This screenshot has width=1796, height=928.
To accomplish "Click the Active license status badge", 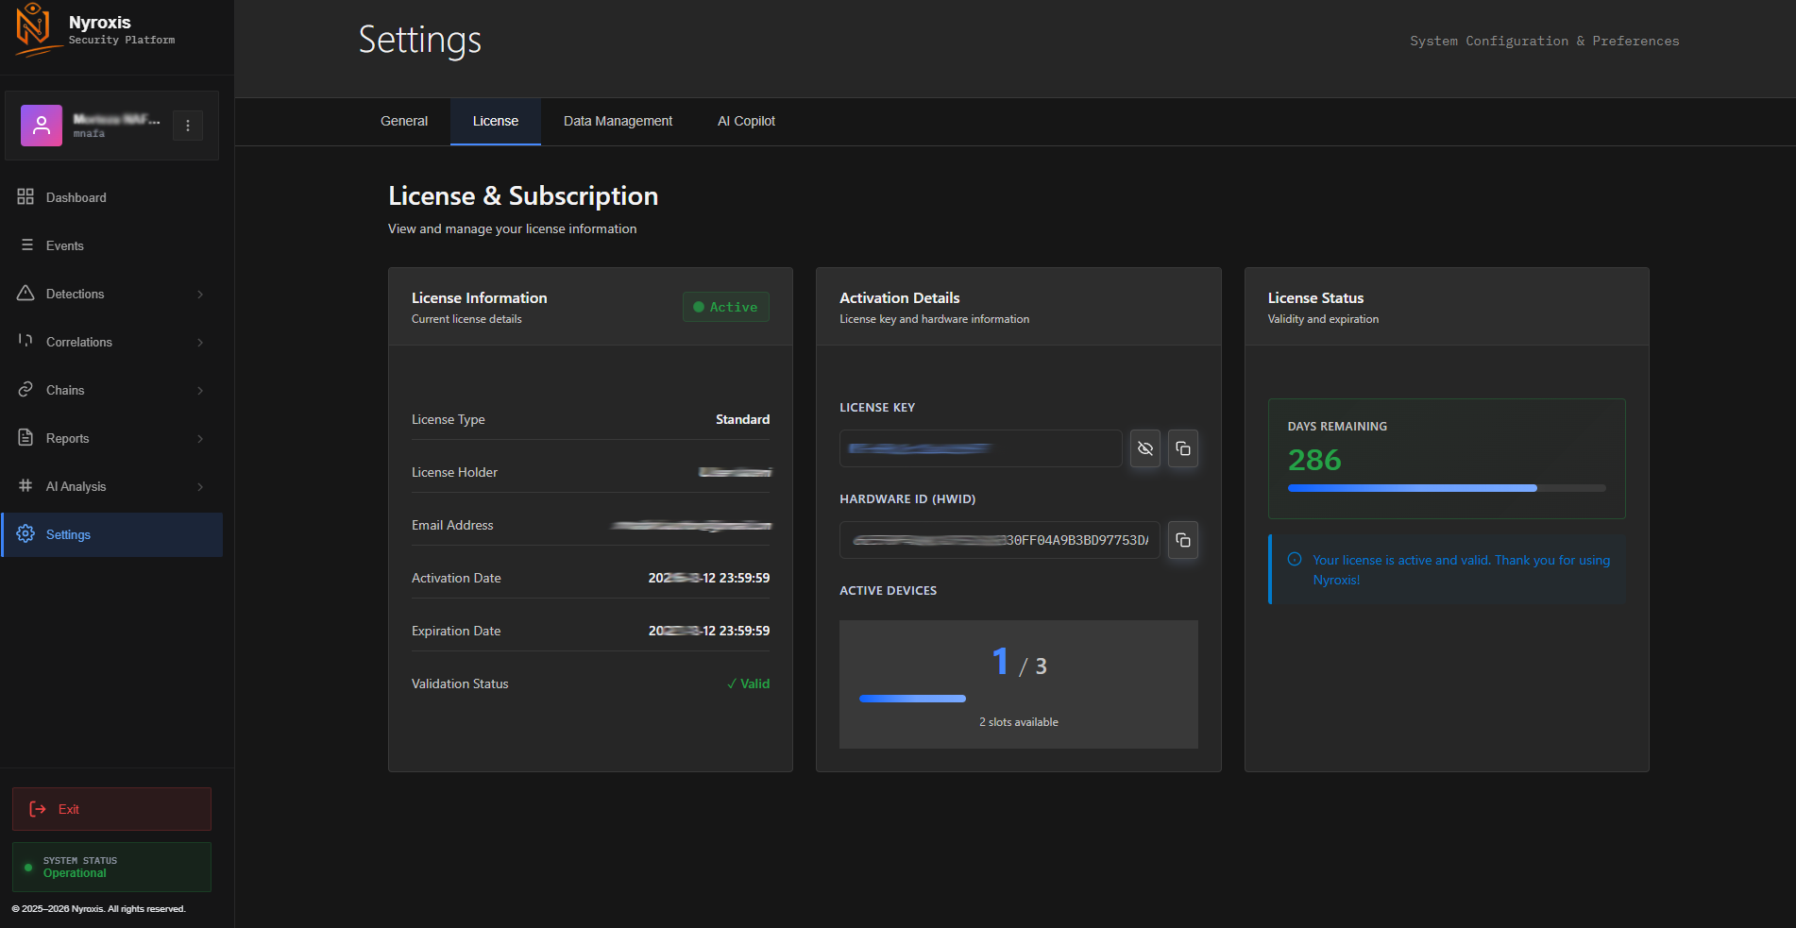I will click(726, 307).
